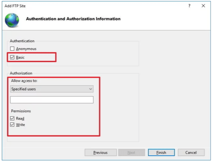Image resolution: width=212 pixels, height=161 pixels.
Task: Click the 'Authorization' group label
Action: tap(21, 73)
